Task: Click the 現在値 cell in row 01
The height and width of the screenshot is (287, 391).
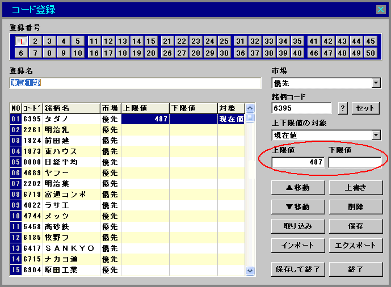Action: tap(231, 119)
